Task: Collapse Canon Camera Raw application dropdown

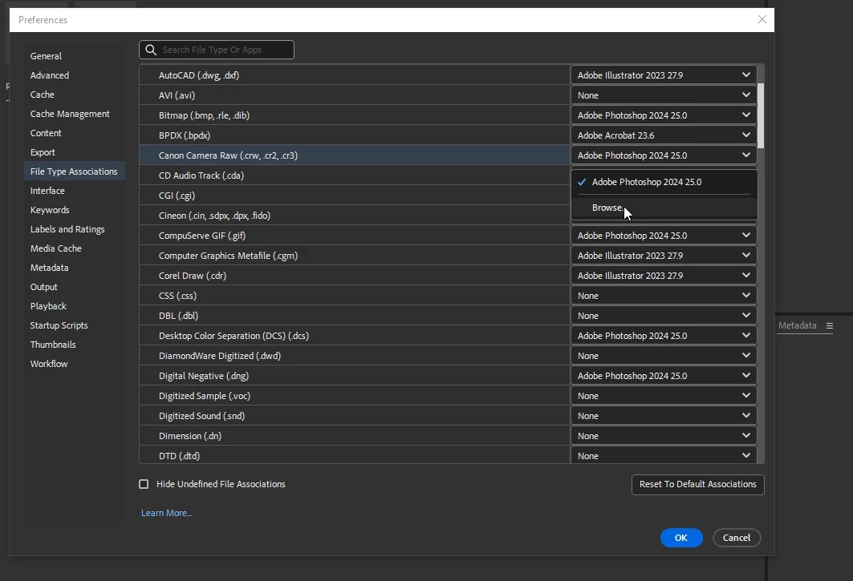Action: (x=663, y=155)
